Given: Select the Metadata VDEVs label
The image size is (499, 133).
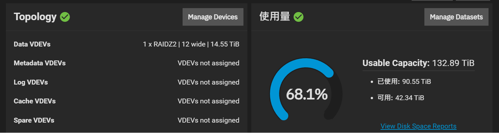Looking at the screenshot, I should (40, 63).
